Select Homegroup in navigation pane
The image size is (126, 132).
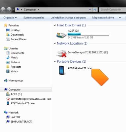coord(16,81)
